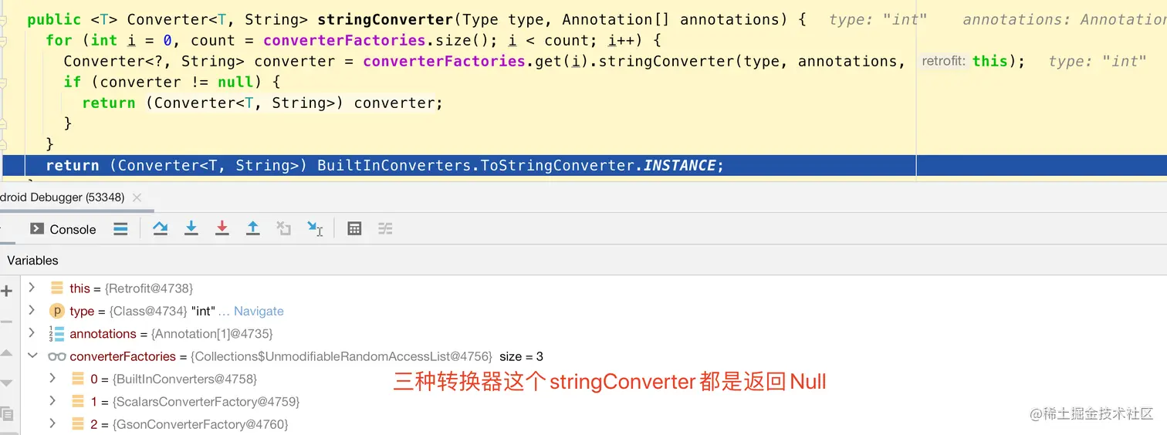Switch to the Console tab

(63, 229)
